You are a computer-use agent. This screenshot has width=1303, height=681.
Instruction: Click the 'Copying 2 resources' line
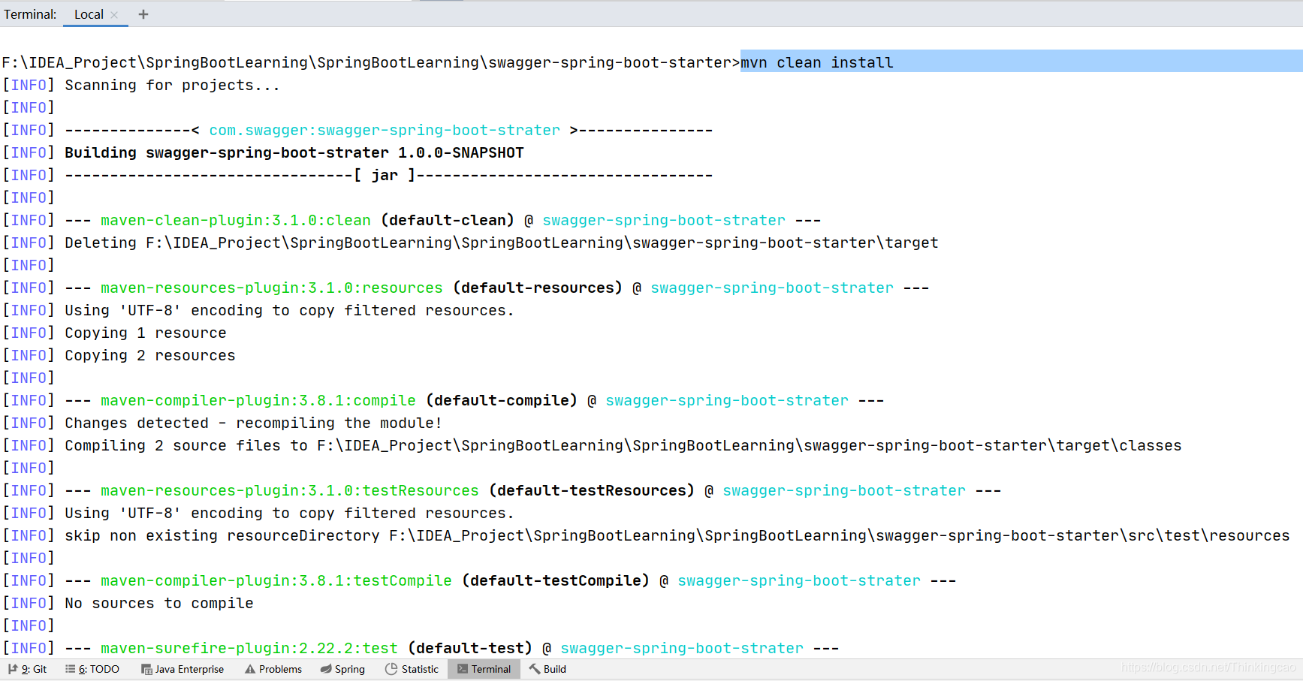click(x=150, y=355)
